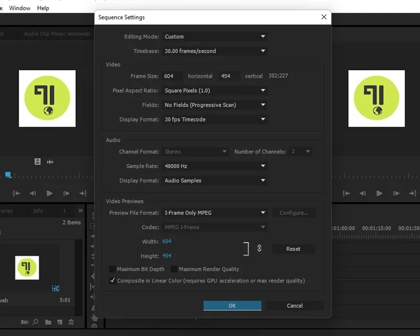Confirm settings with the OK button

click(232, 306)
